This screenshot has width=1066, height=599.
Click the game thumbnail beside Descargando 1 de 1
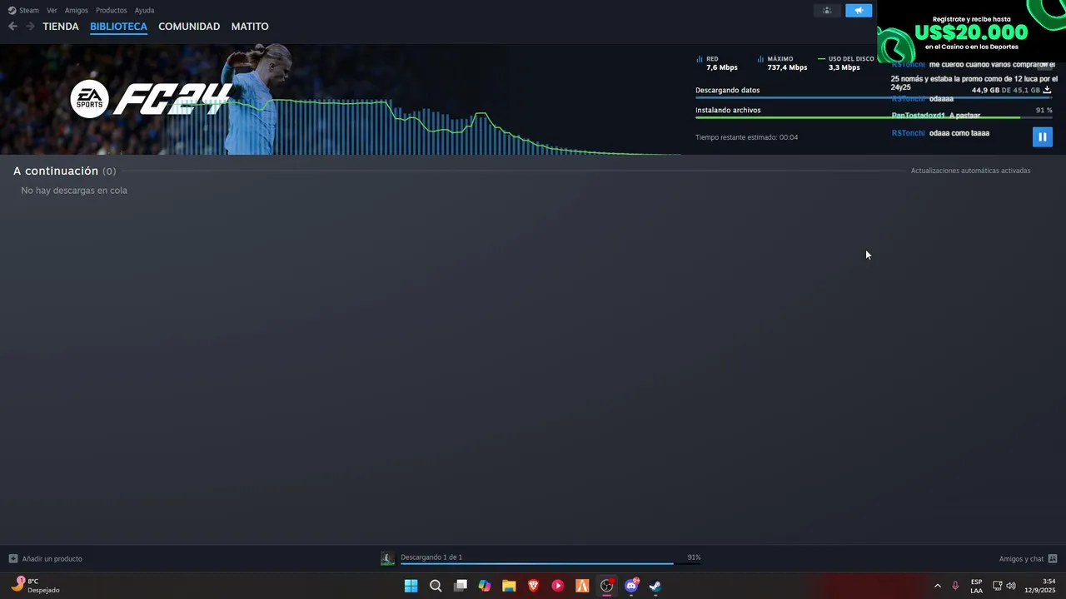click(387, 558)
